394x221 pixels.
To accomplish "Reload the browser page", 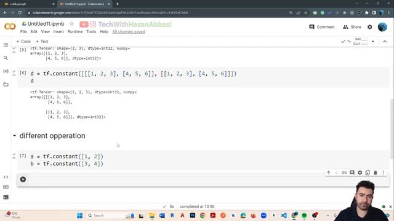I will [20, 12].
